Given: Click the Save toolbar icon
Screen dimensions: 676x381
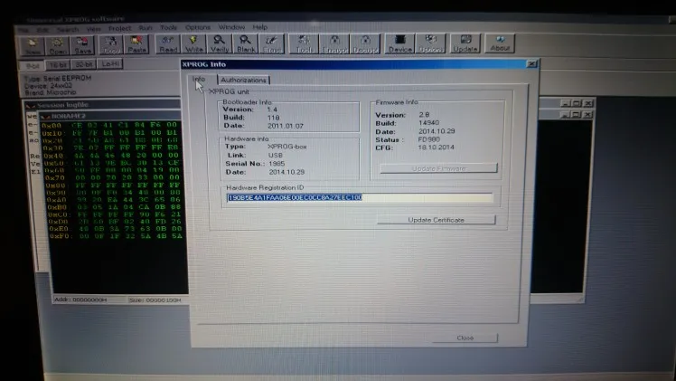Looking at the screenshot, I should pyautogui.click(x=82, y=45).
